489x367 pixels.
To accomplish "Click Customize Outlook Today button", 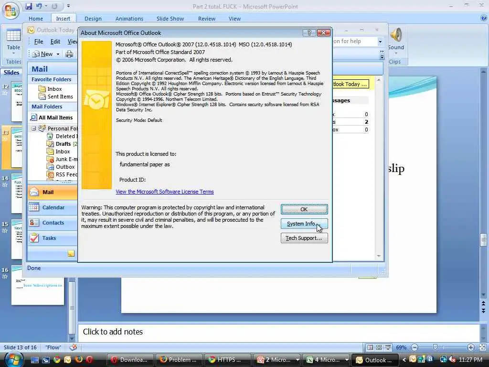I will point(351,84).
